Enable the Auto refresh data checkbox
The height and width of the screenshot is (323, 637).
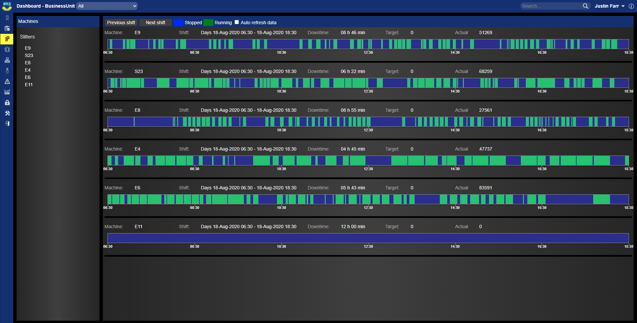coord(237,22)
